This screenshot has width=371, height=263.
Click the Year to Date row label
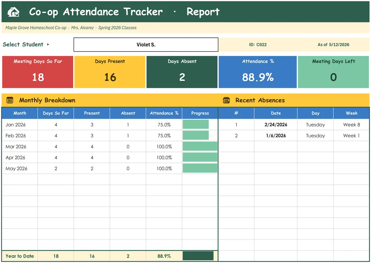[x=20, y=256]
